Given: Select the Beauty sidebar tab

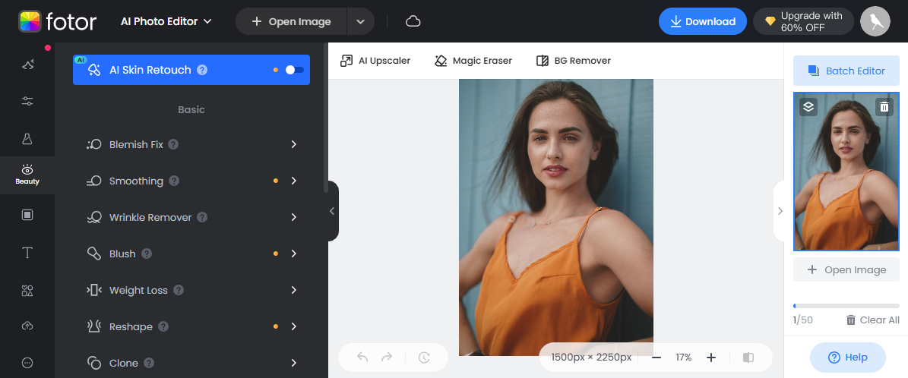Looking at the screenshot, I should tap(27, 175).
